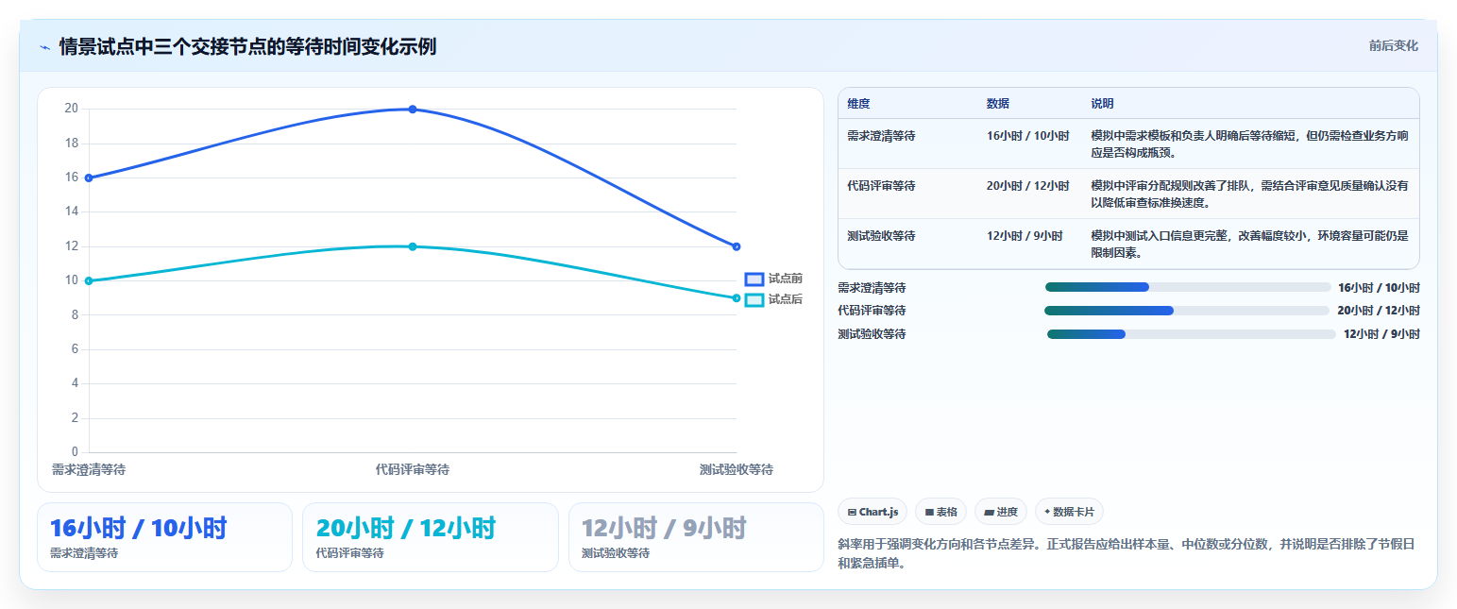Viewport: 1457px width, 609px height.
Task: Click the pulse icon beside the panel title
Action: pos(44,47)
